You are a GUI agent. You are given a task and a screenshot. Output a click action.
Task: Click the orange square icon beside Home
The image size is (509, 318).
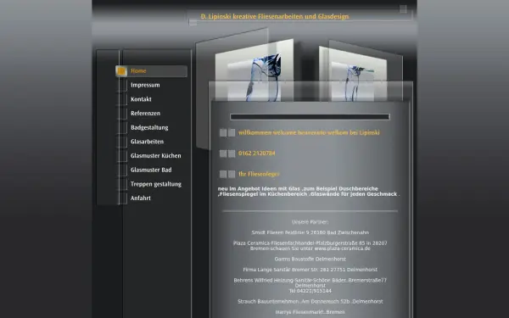point(121,71)
